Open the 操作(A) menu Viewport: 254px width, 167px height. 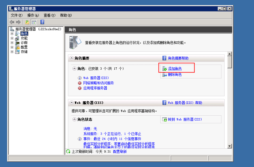point(33,15)
